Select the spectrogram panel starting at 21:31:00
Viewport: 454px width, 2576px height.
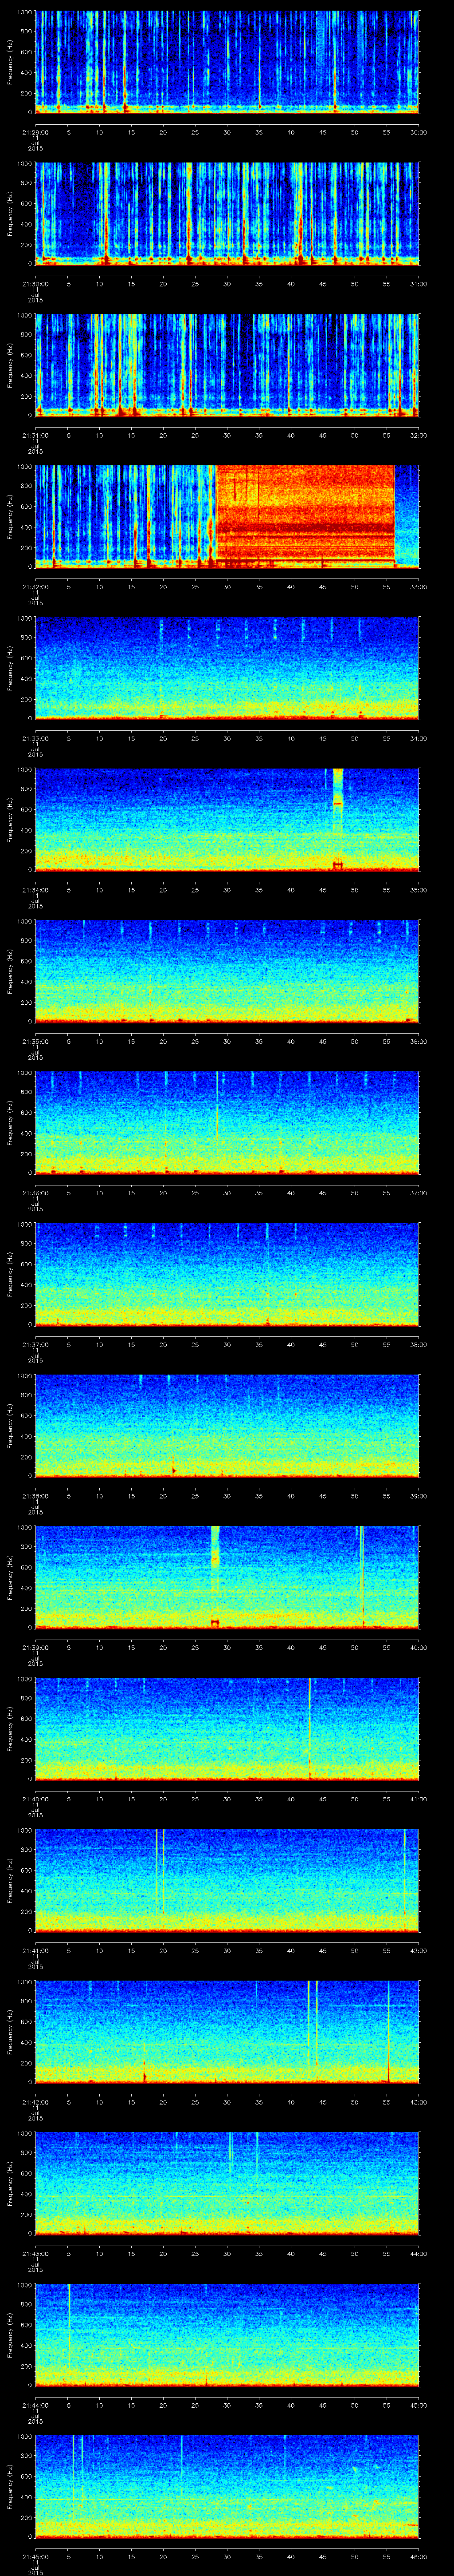227,365
